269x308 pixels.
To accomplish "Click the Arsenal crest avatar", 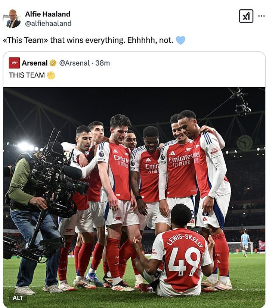I will click(14, 63).
